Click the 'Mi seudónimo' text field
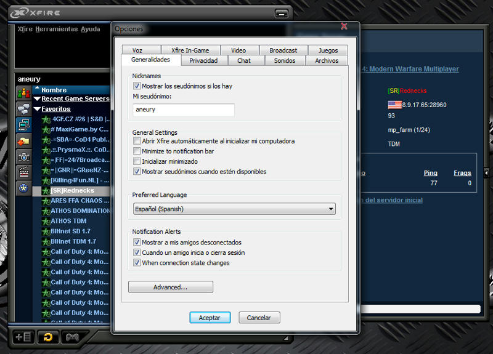Image resolution: width=493 pixels, height=354 pixels. coord(184,110)
